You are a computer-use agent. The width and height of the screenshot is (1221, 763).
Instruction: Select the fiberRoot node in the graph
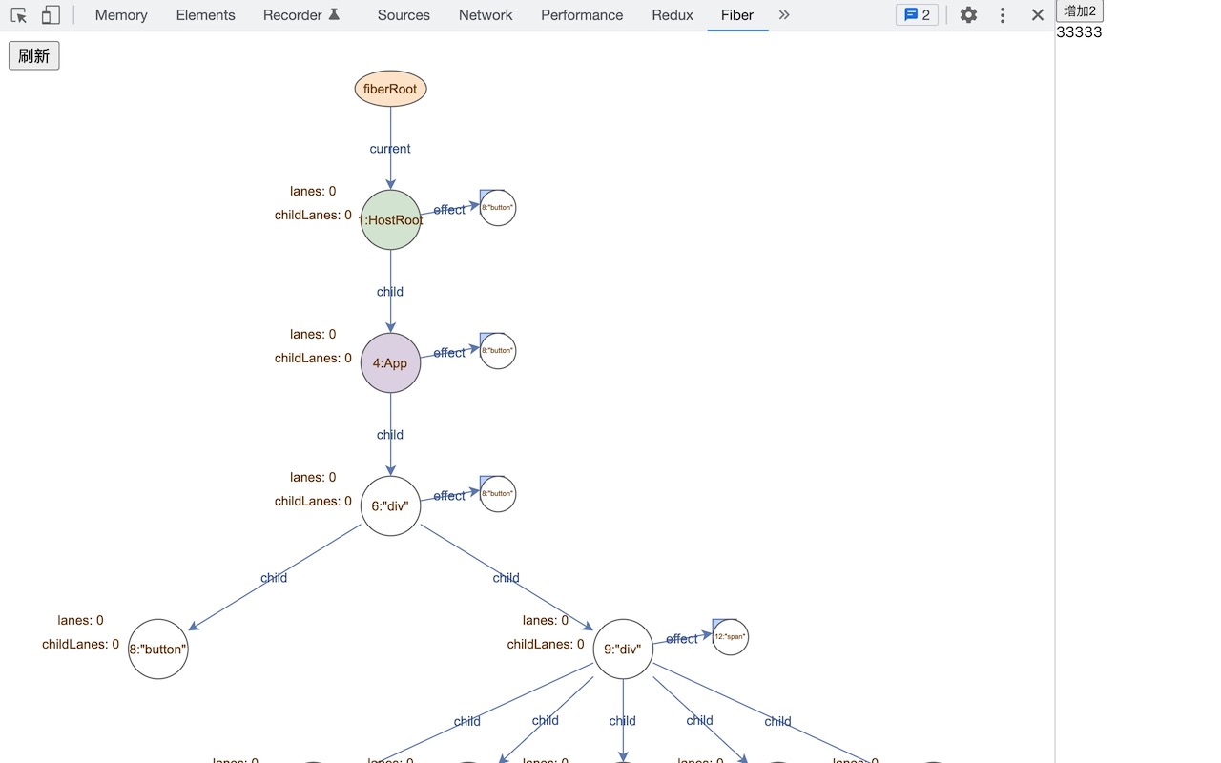(390, 88)
